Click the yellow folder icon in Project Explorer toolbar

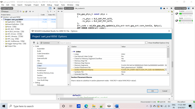(23, 12)
